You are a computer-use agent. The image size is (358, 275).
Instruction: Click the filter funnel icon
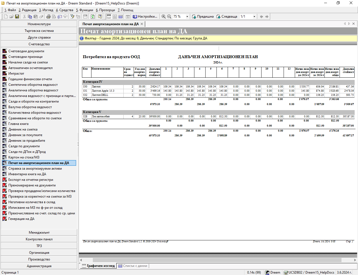(x=72, y=16)
